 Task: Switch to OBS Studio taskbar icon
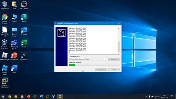pos(35,97)
